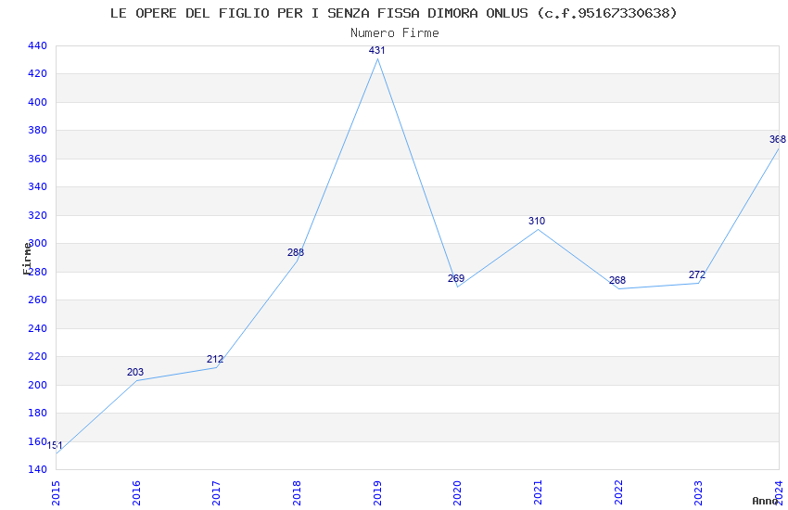The width and height of the screenshot is (788, 510).
Task: Click the 400 y-axis tick label
Action: (37, 102)
